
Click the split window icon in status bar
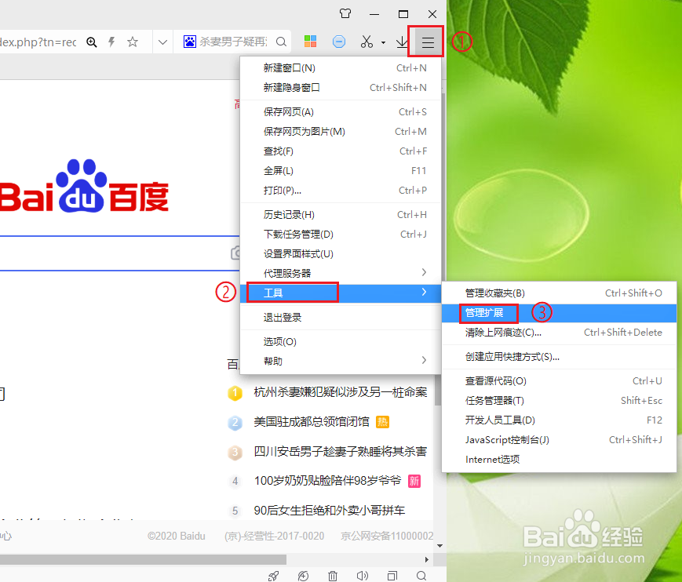(392, 575)
